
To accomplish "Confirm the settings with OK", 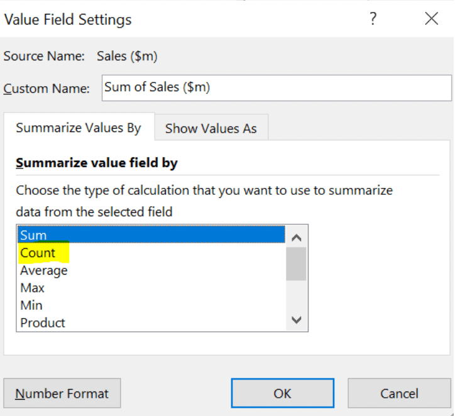I will coord(283,393).
